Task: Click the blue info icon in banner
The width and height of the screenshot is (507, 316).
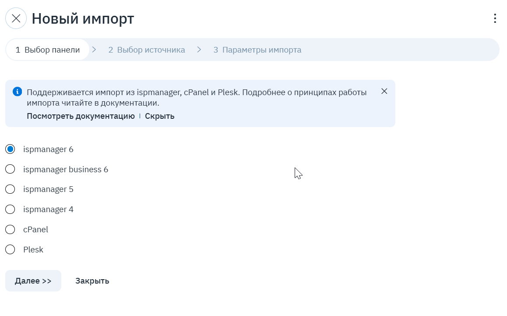Action: click(x=18, y=92)
